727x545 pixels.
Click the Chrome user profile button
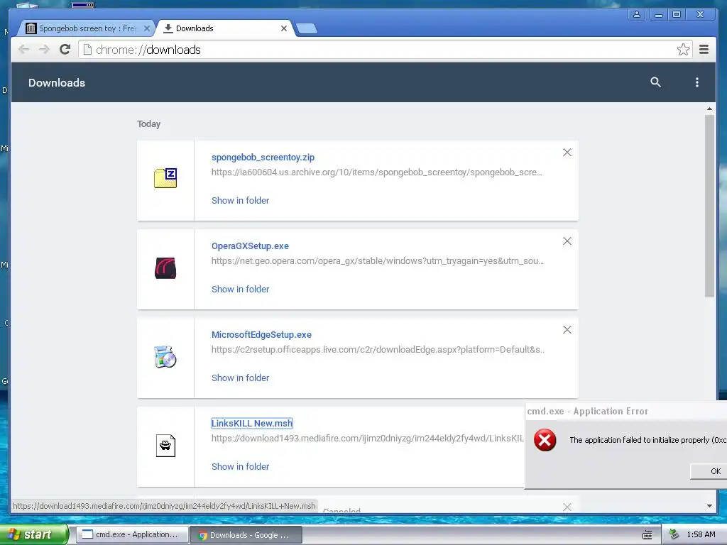637,14
